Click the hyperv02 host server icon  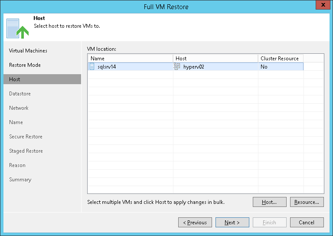[x=177, y=67]
